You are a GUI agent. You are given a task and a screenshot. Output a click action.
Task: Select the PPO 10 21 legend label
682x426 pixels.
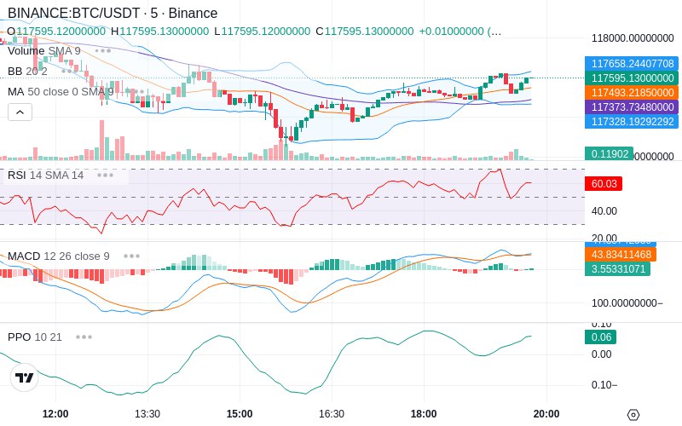35,337
